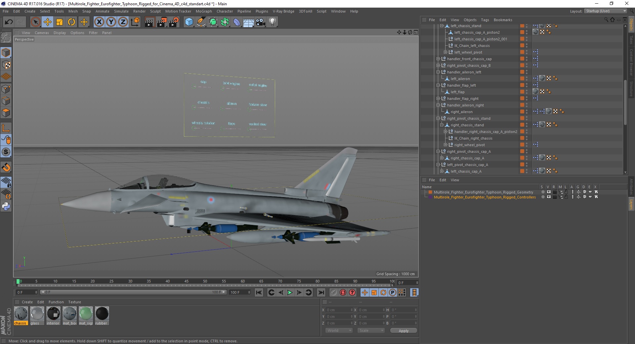Add a floor environment object
This screenshot has width=635, height=344.
pos(249,22)
